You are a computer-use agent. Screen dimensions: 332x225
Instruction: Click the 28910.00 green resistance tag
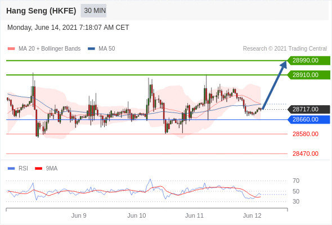[309, 75]
